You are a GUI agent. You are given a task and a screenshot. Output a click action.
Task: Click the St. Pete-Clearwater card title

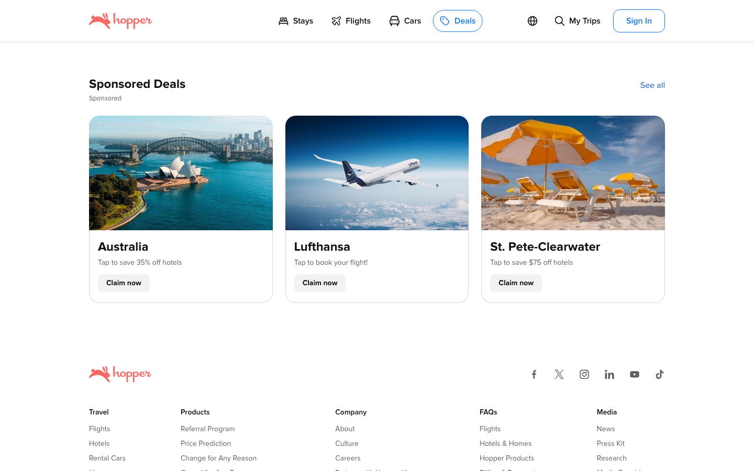545,246
